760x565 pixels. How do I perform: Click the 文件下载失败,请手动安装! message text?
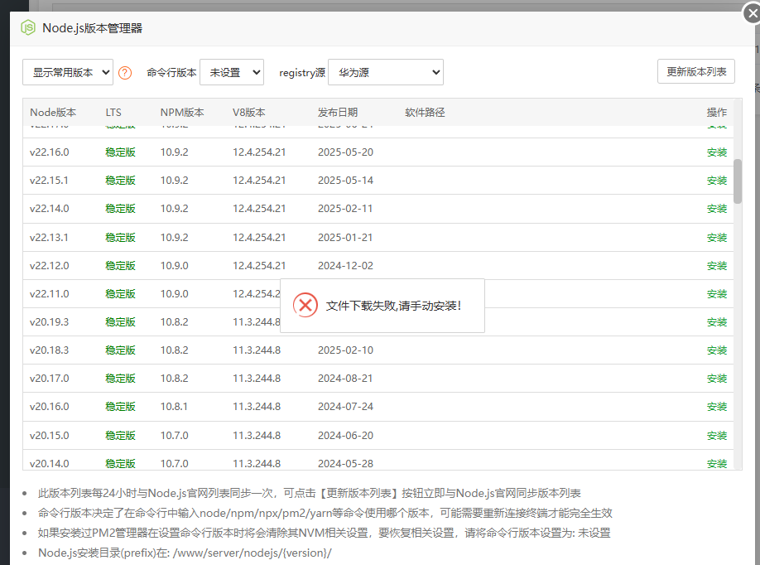[x=393, y=306]
